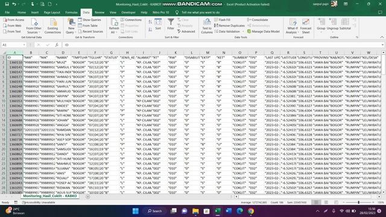Select the column K header
Viewport: 386px width, 217px height.
[x=176, y=52]
